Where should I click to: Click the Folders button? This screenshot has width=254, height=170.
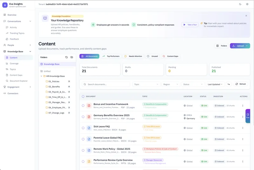click(222, 46)
